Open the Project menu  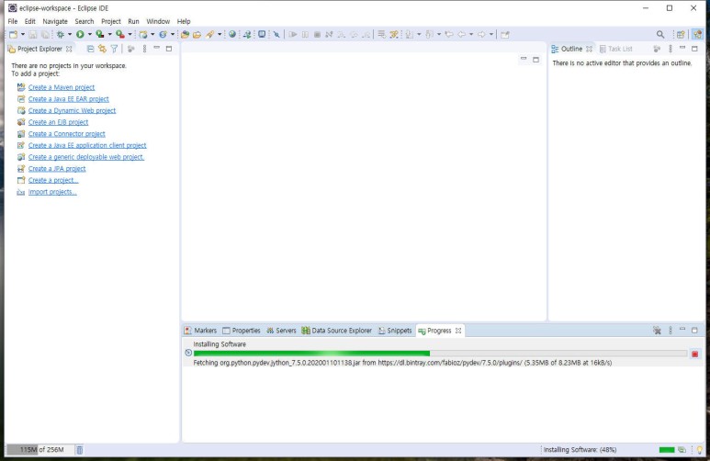[x=111, y=21]
